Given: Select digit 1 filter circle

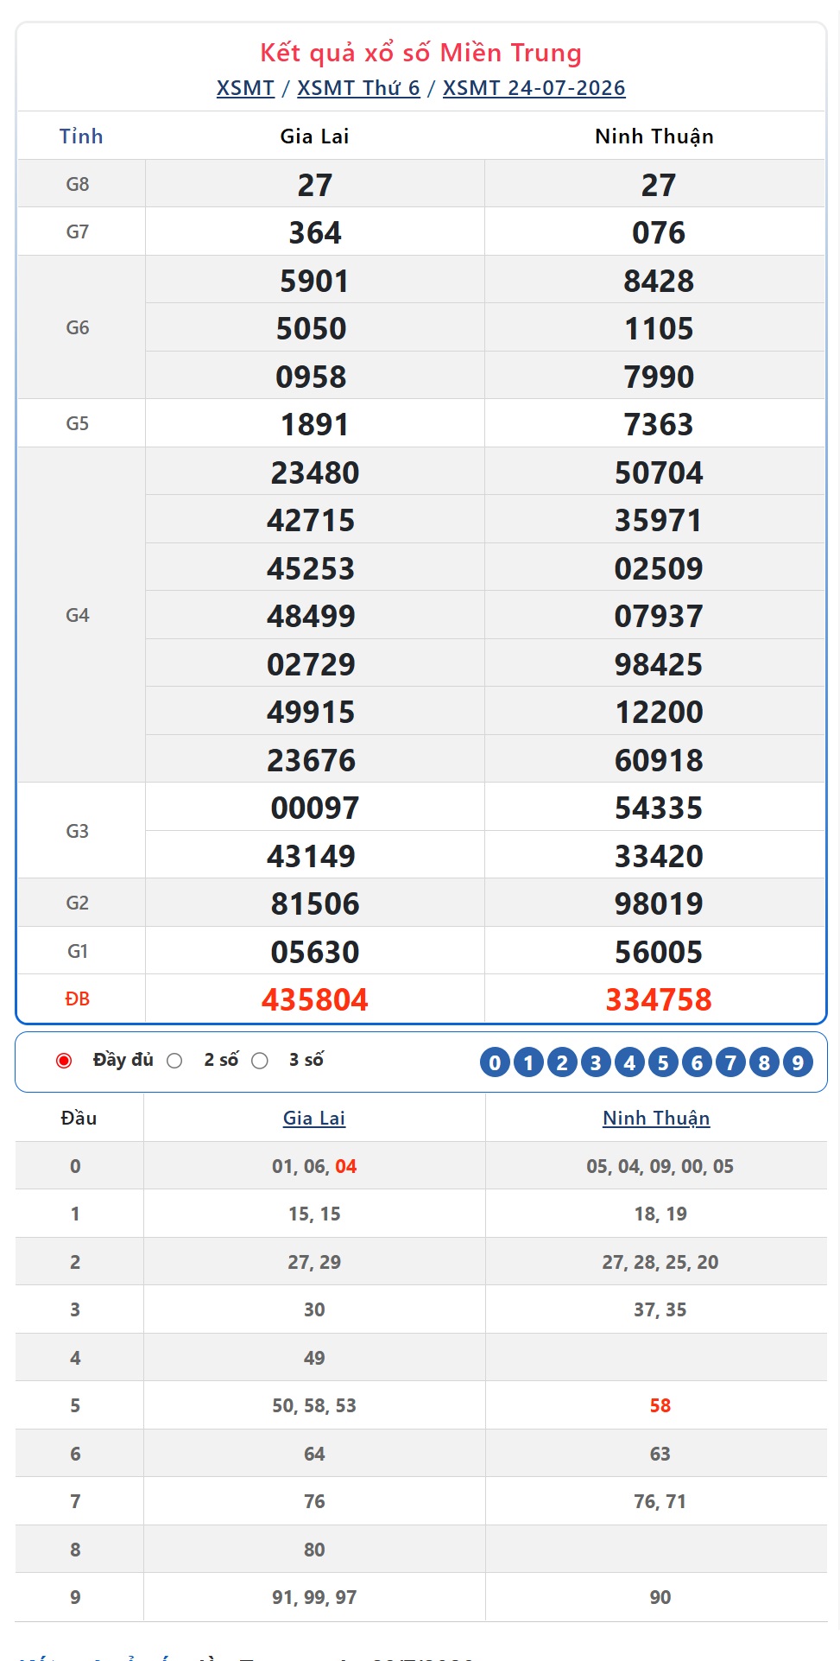Looking at the screenshot, I should coord(528,1062).
